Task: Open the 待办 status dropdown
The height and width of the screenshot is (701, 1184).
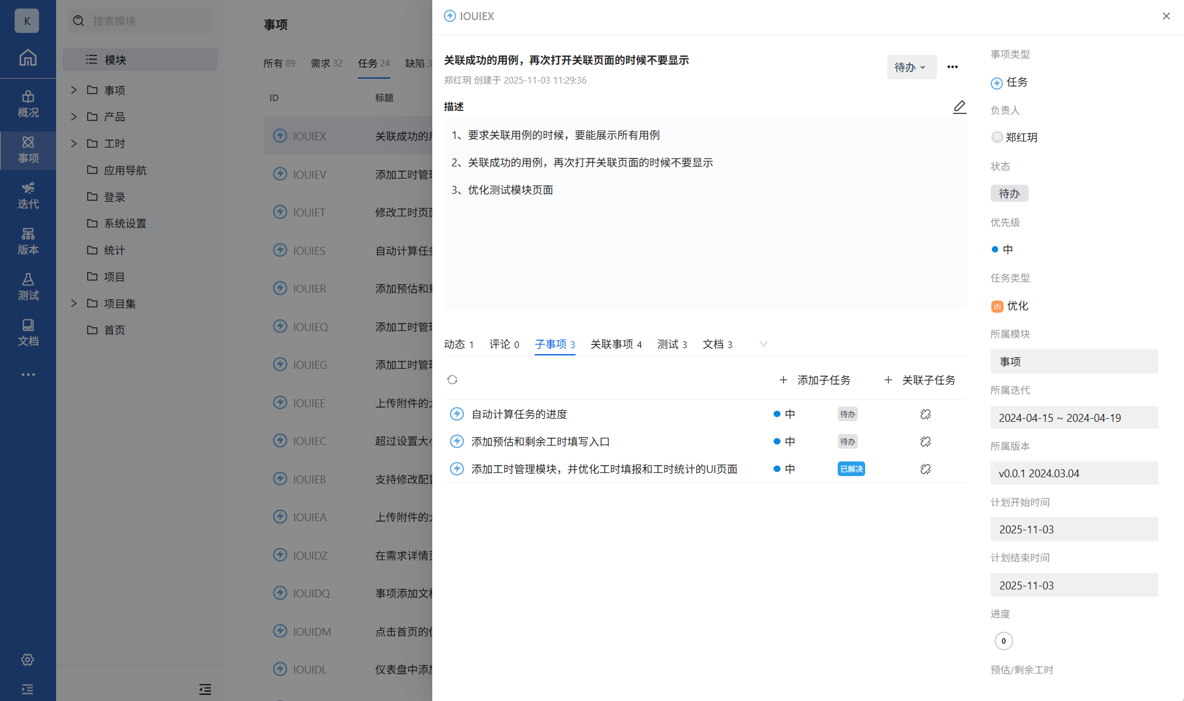Action: tap(911, 67)
